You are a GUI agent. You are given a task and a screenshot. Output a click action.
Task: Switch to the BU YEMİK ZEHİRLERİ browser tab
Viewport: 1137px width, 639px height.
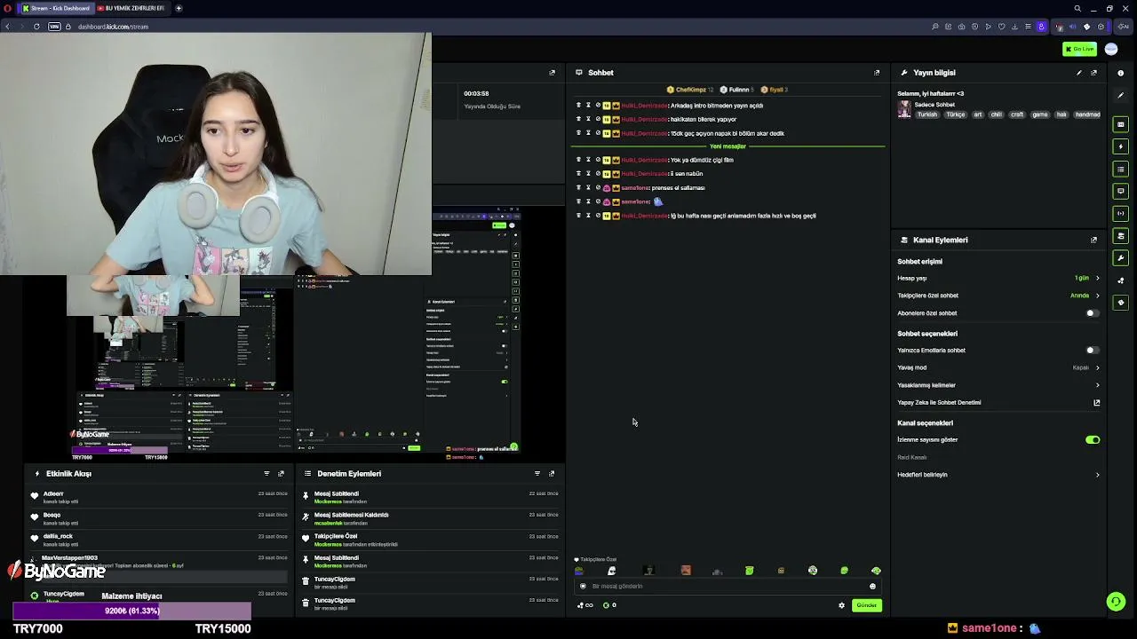pyautogui.click(x=133, y=8)
